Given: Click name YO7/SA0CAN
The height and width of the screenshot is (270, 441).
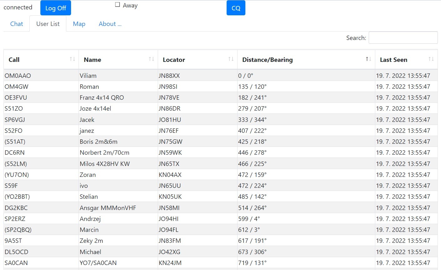Looking at the screenshot, I should point(98,263).
